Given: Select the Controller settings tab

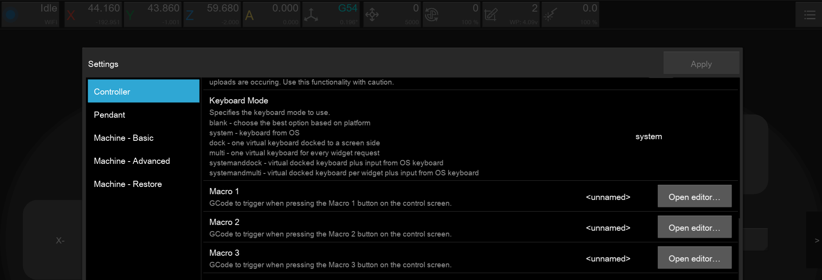Looking at the screenshot, I should click(143, 92).
